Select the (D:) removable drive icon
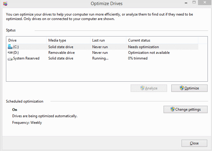This screenshot has height=151, width=212. (x=10, y=52)
